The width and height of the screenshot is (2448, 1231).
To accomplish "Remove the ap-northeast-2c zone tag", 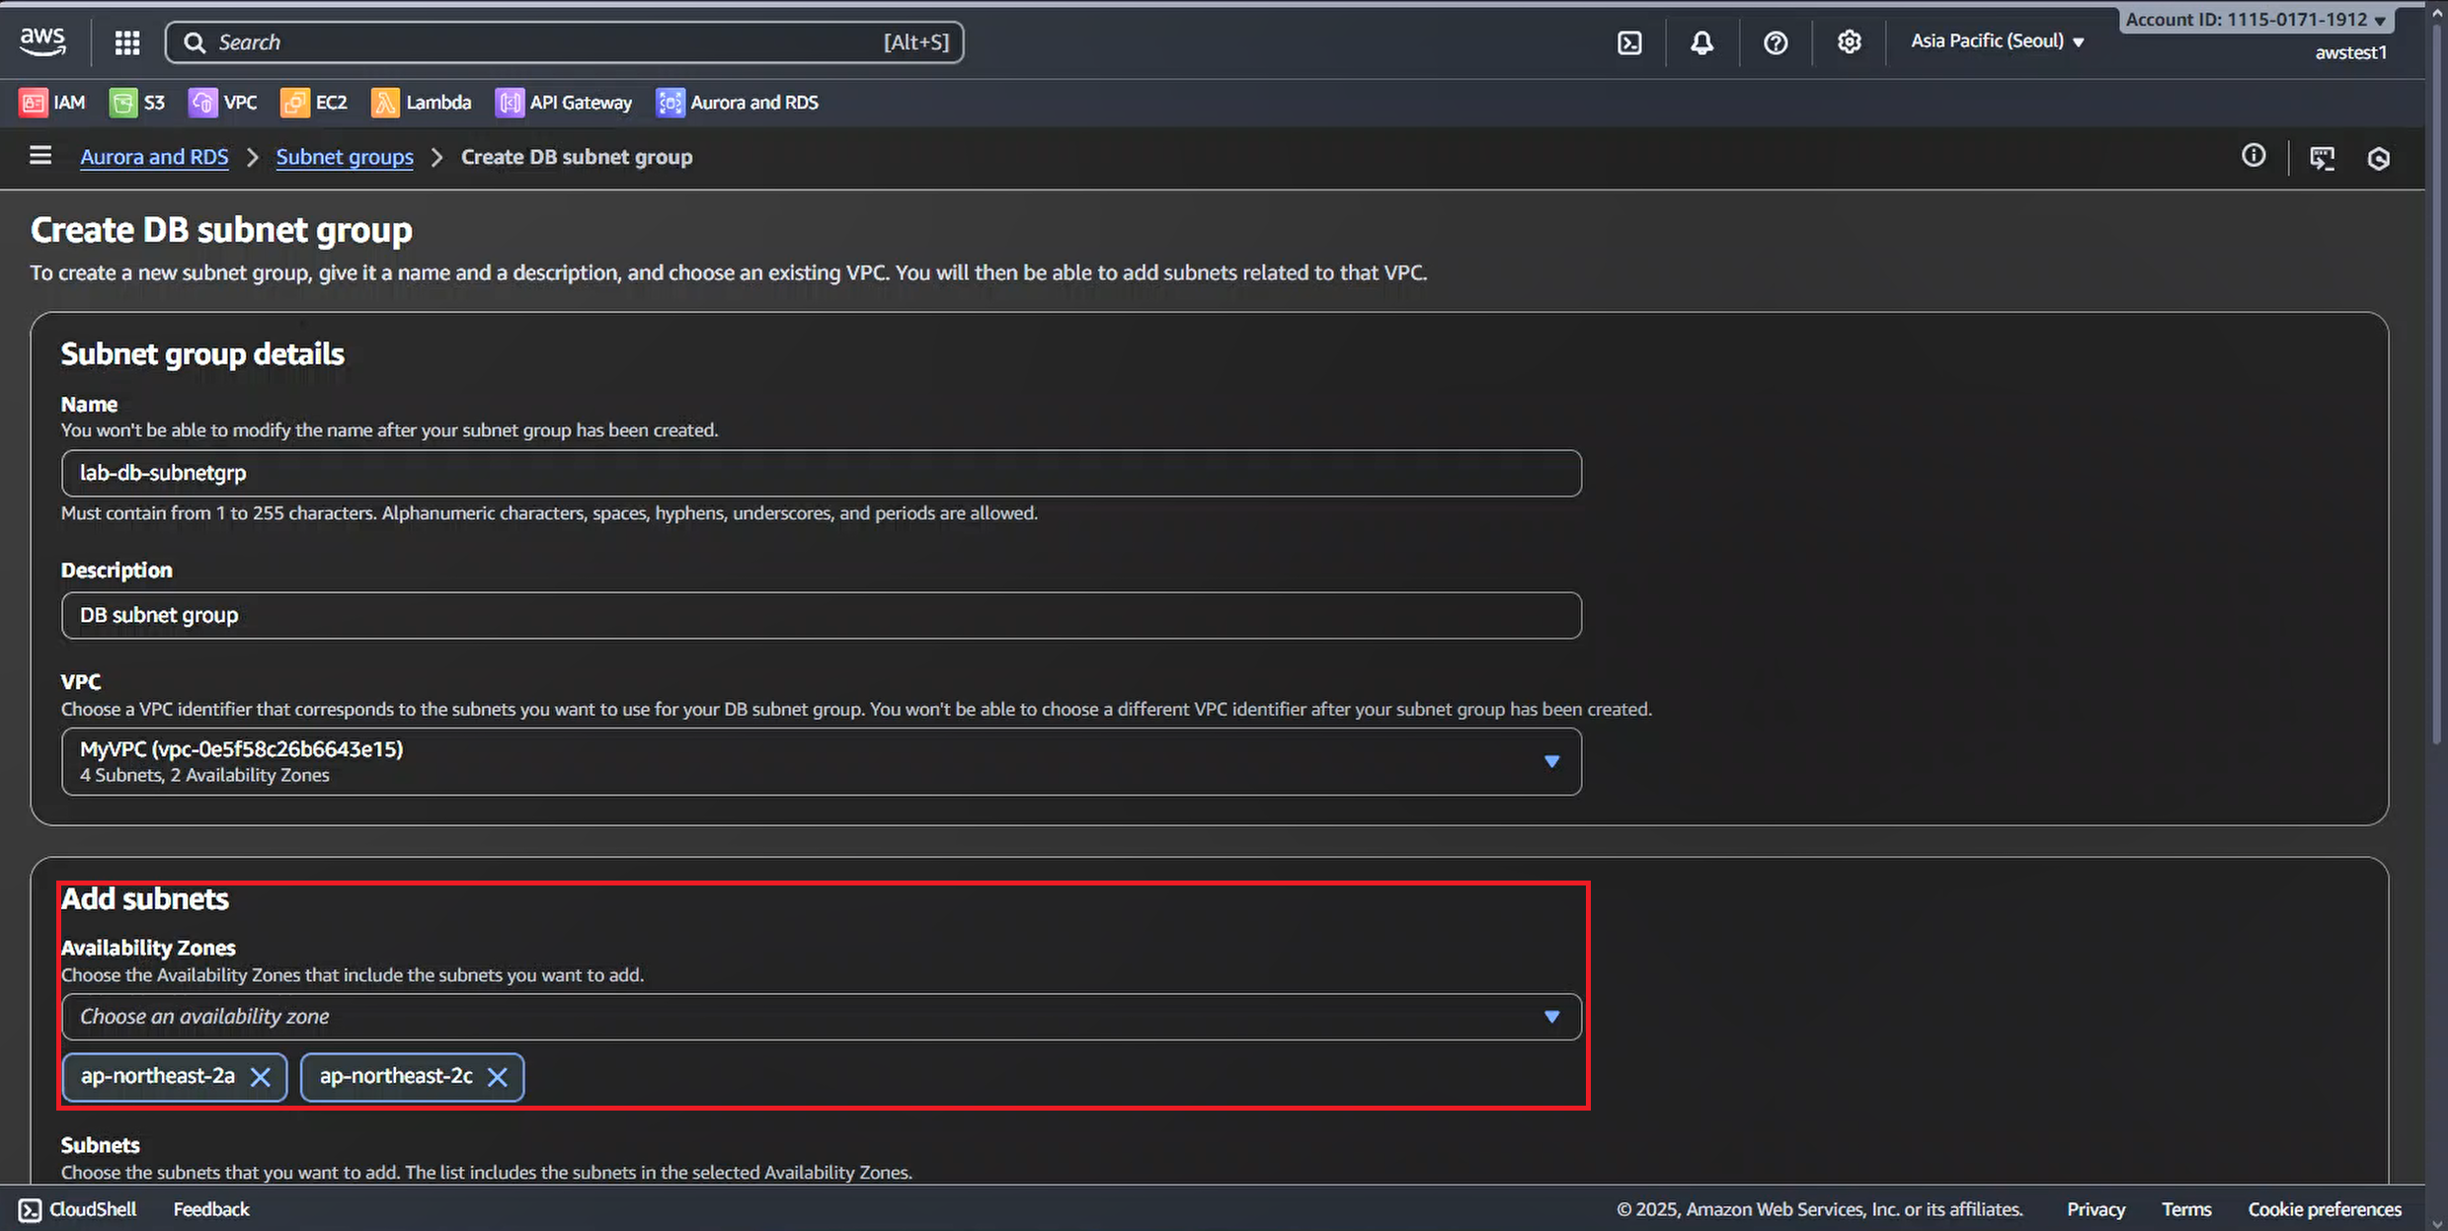I will pyautogui.click(x=498, y=1077).
